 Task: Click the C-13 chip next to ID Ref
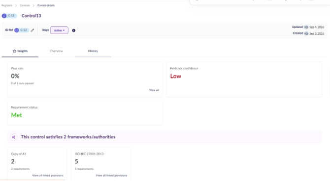22,30
